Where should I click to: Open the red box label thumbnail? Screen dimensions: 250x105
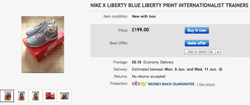[x=50, y=96]
